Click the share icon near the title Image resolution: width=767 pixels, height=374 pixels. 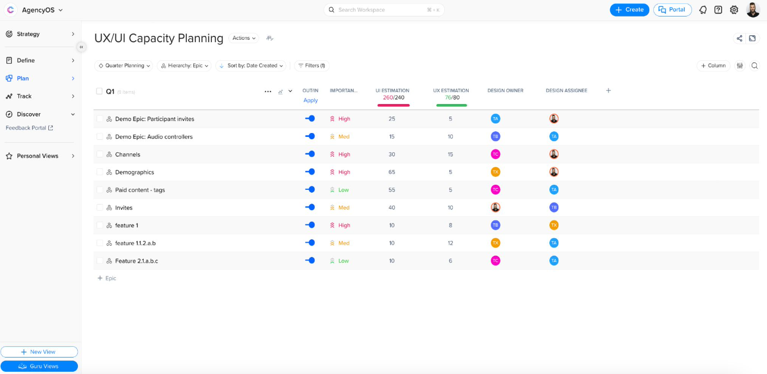tap(739, 39)
